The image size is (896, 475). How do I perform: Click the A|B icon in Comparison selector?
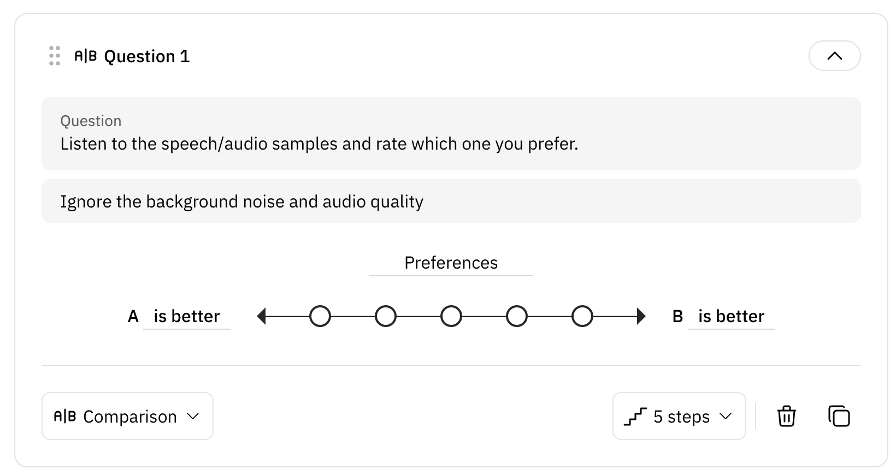click(65, 417)
